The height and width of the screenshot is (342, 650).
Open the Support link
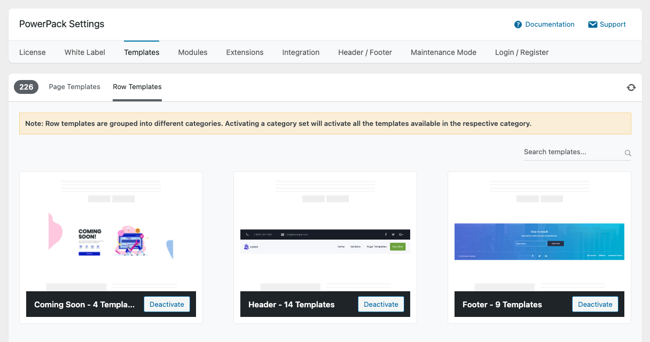[x=613, y=25]
